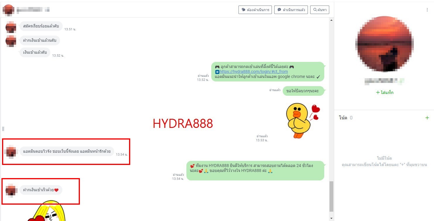Mark chat as ต้องดำเนินการ

coord(255,10)
